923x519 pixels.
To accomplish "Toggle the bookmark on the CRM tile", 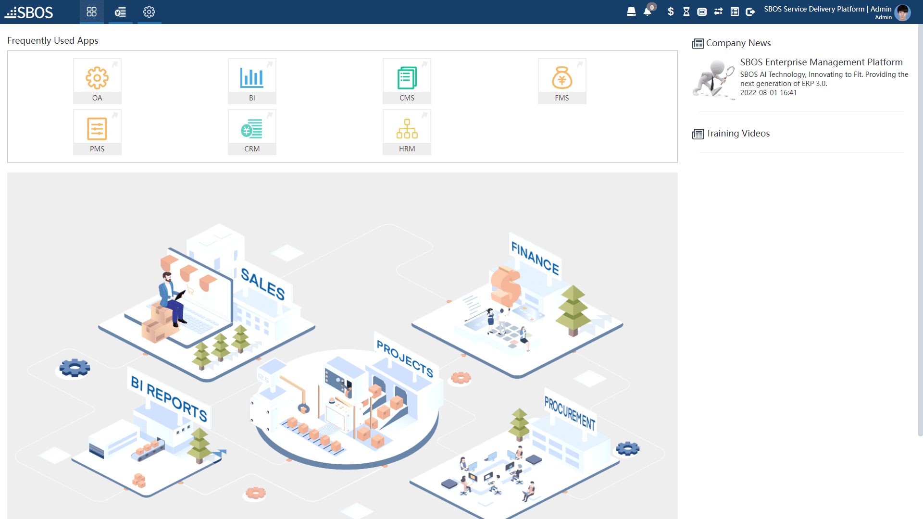I will pyautogui.click(x=270, y=116).
